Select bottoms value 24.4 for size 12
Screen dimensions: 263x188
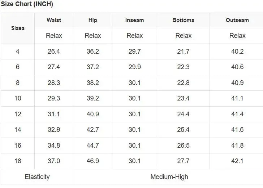[x=183, y=114]
